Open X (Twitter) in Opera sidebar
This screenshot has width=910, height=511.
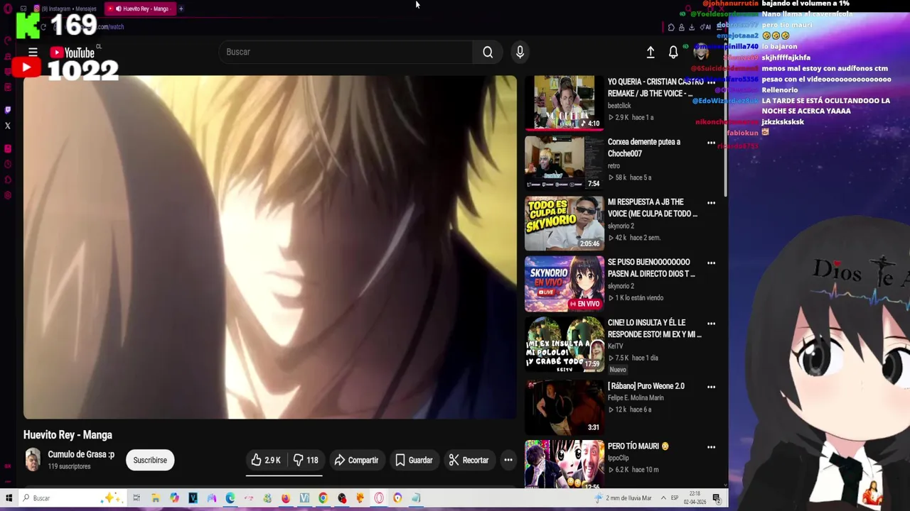click(x=8, y=126)
